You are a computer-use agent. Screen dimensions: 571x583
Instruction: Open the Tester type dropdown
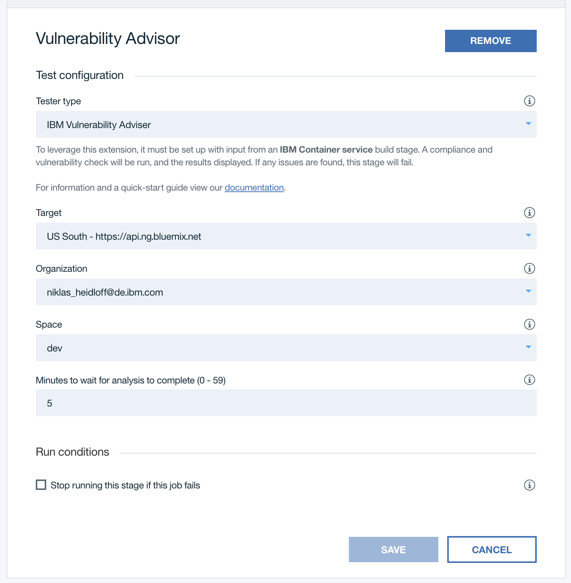tap(286, 124)
